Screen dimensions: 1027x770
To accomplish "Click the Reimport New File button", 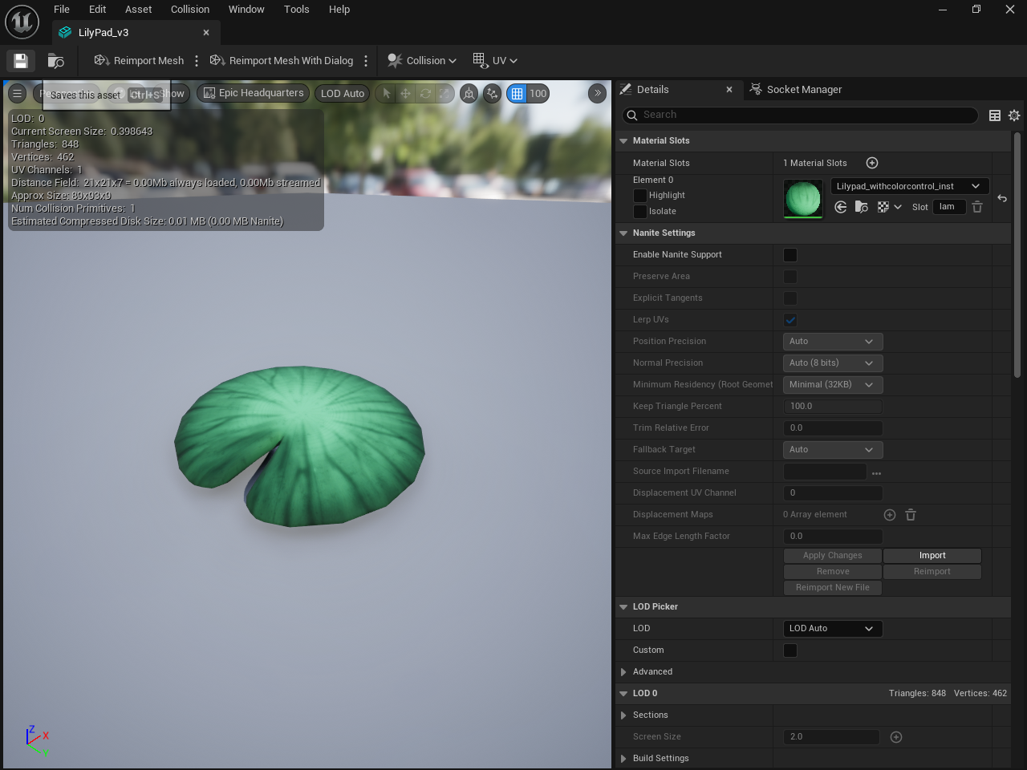I will pos(833,588).
